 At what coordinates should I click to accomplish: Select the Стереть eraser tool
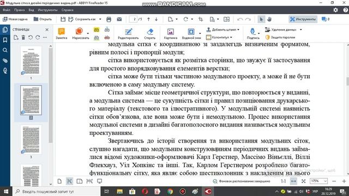click(x=150, y=34)
